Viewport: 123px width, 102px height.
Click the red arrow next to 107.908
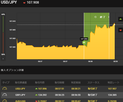tap(24, 3)
